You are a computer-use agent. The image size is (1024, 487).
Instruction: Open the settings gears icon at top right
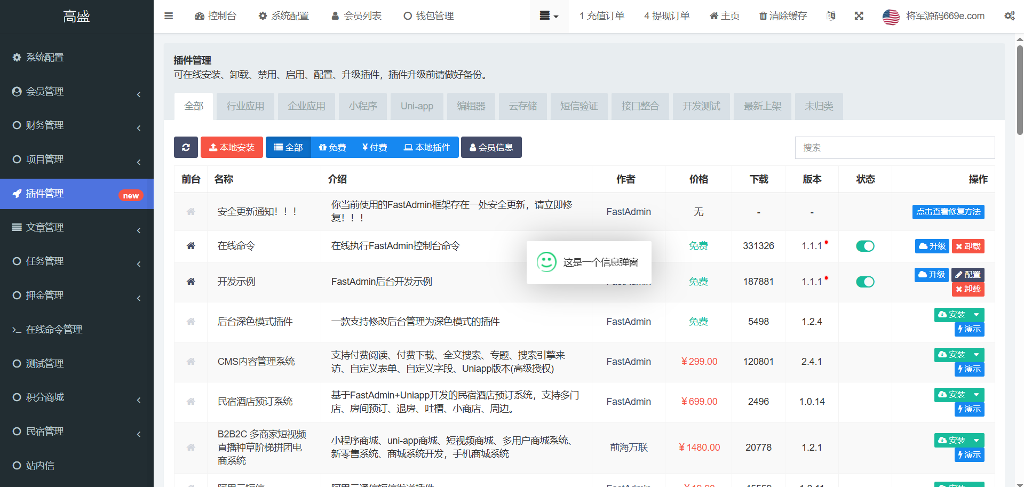1010,16
